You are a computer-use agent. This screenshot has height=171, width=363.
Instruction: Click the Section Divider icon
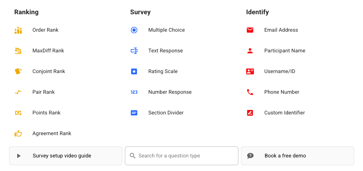(x=134, y=113)
